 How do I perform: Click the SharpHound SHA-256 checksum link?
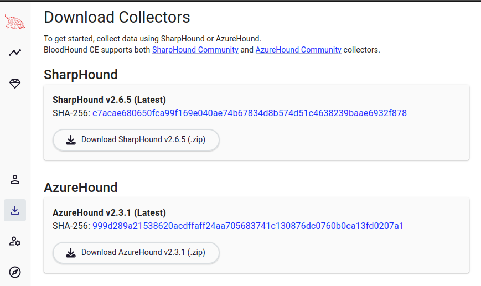coord(250,113)
